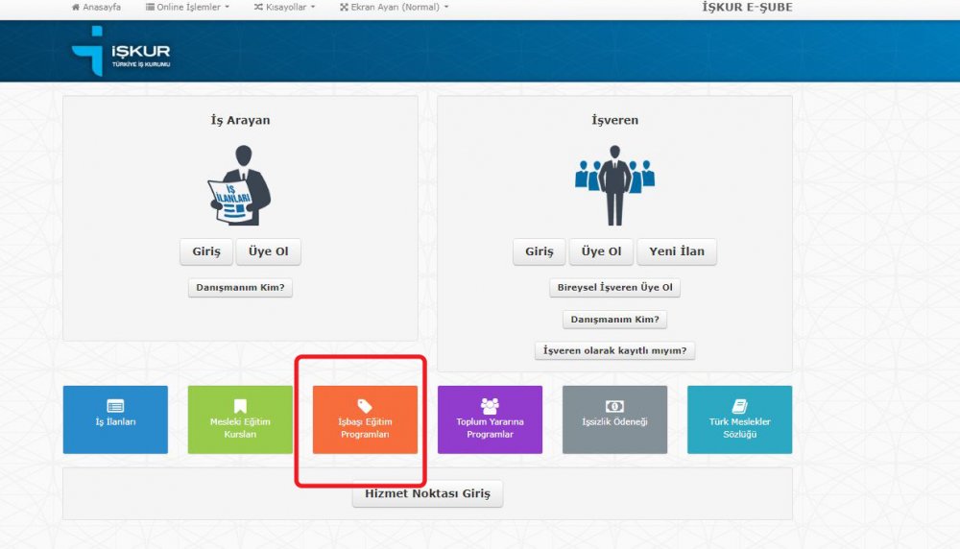The width and height of the screenshot is (960, 549).
Task: Open Danışmanım Kim? under İşveren
Action: point(614,320)
